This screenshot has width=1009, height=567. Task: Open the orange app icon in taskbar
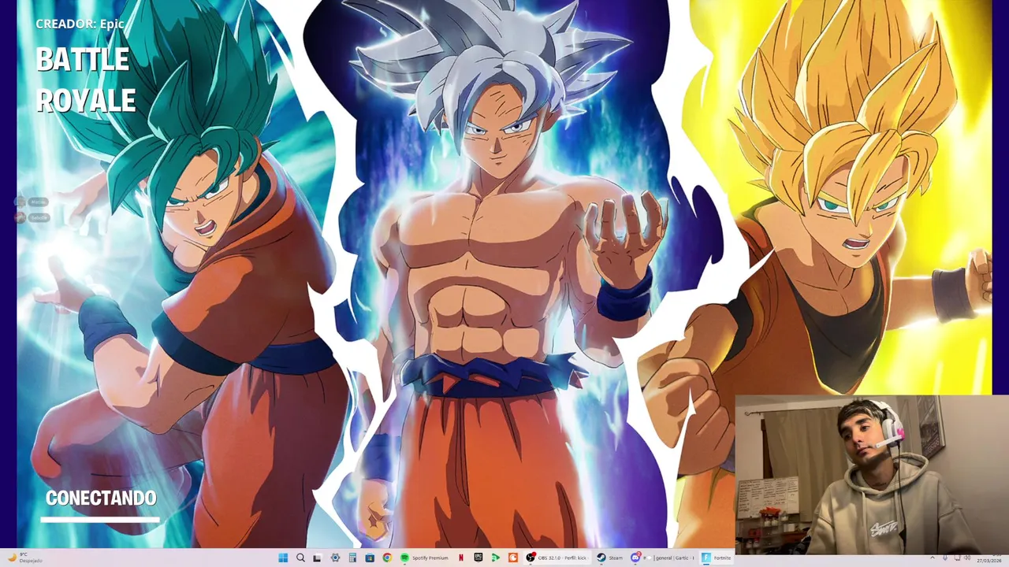(x=512, y=558)
